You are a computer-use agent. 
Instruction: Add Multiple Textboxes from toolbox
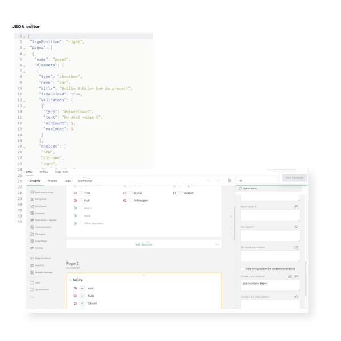[x=41, y=272]
